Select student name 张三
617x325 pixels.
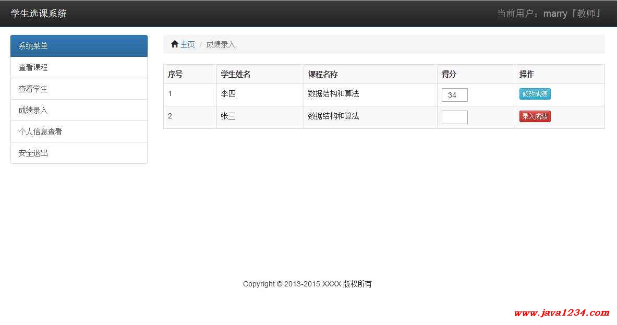pos(228,116)
